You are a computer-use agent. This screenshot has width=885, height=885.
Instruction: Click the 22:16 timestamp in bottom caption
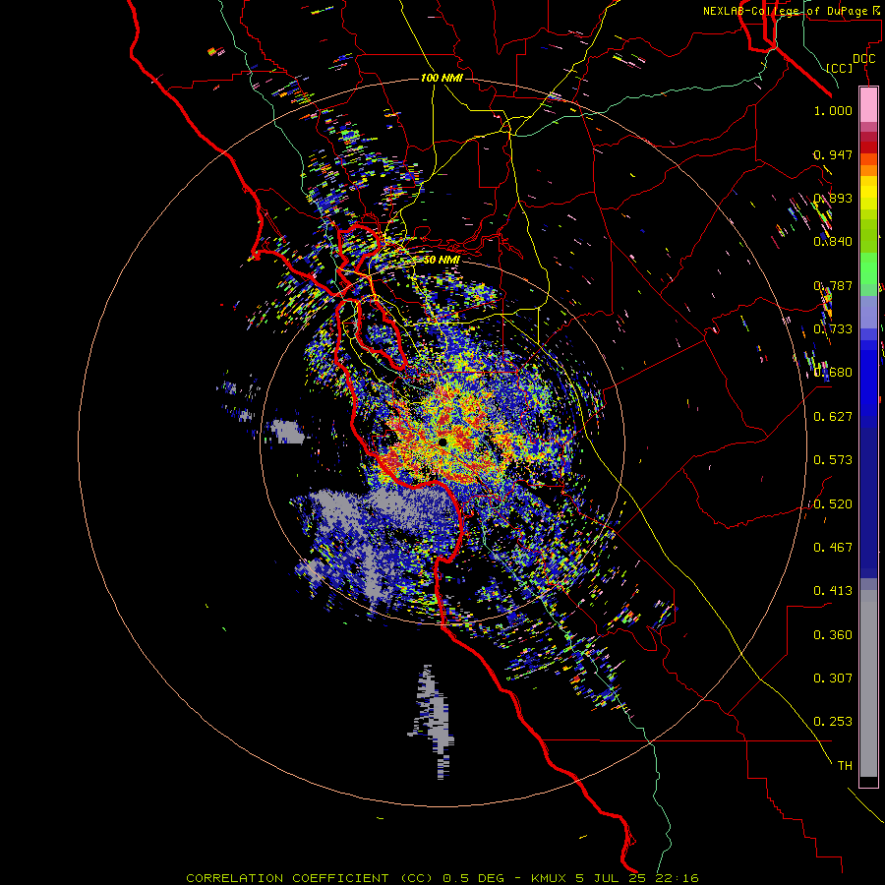point(677,878)
